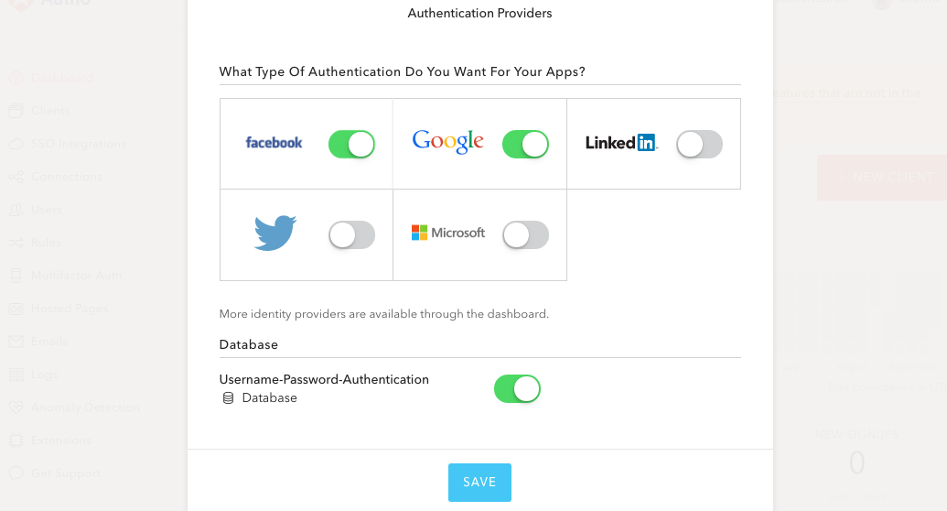Disable the Facebook authentication toggle

(x=351, y=144)
